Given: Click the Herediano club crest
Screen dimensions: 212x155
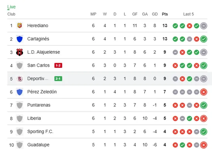Looking at the screenshot, I should (x=20, y=26).
